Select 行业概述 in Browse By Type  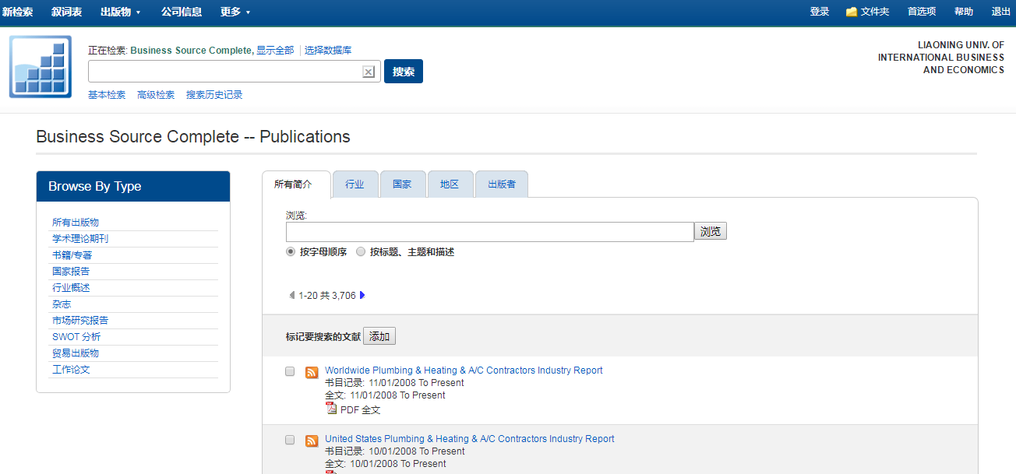pos(71,288)
